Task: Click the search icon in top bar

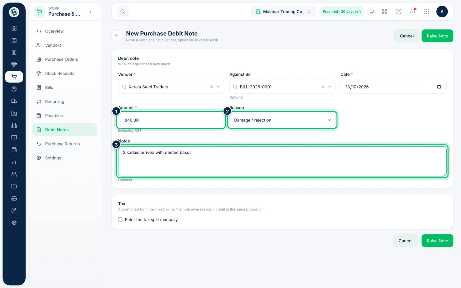Action: click(122, 12)
